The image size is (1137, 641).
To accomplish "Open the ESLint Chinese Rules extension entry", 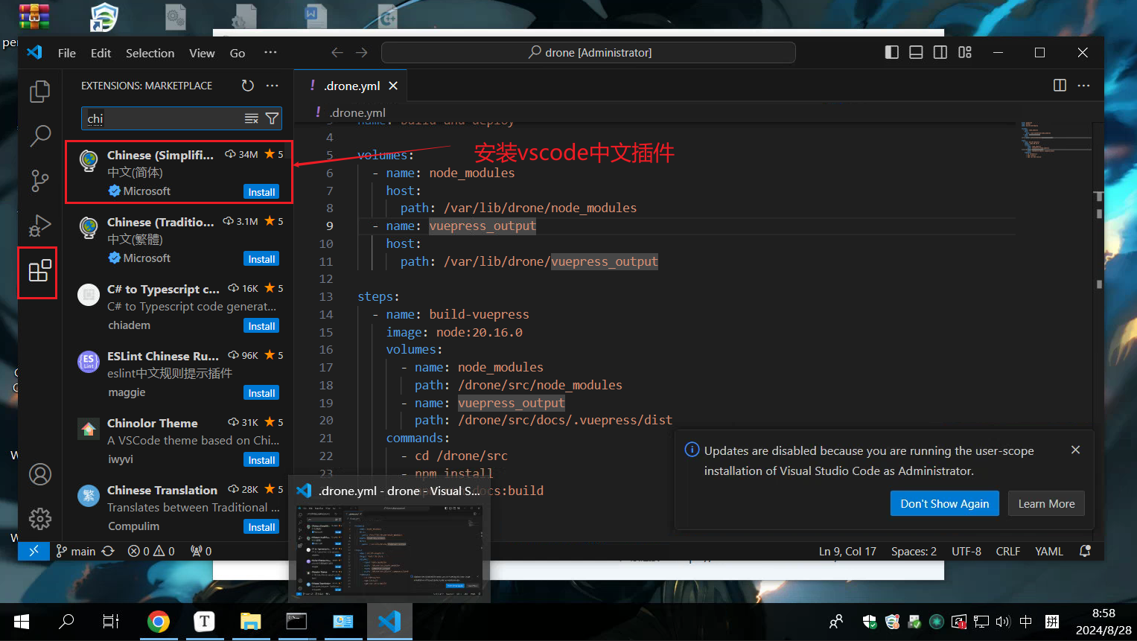I will pyautogui.click(x=179, y=374).
